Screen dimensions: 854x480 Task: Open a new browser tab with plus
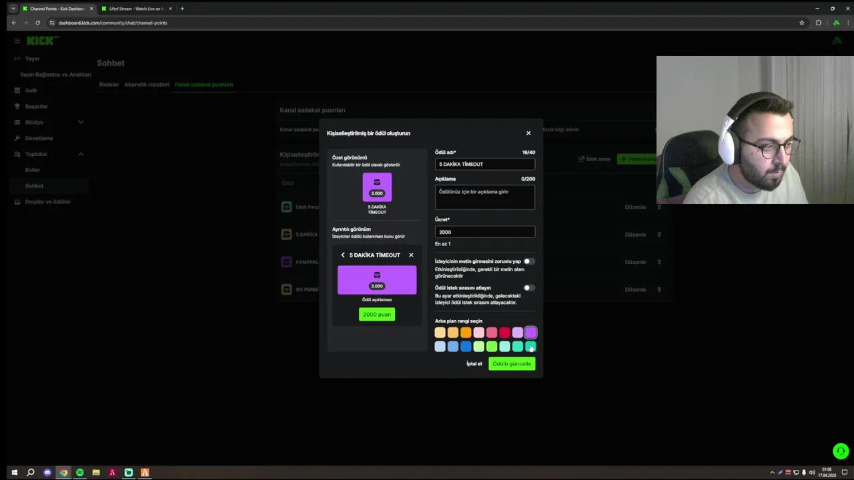pyautogui.click(x=182, y=9)
